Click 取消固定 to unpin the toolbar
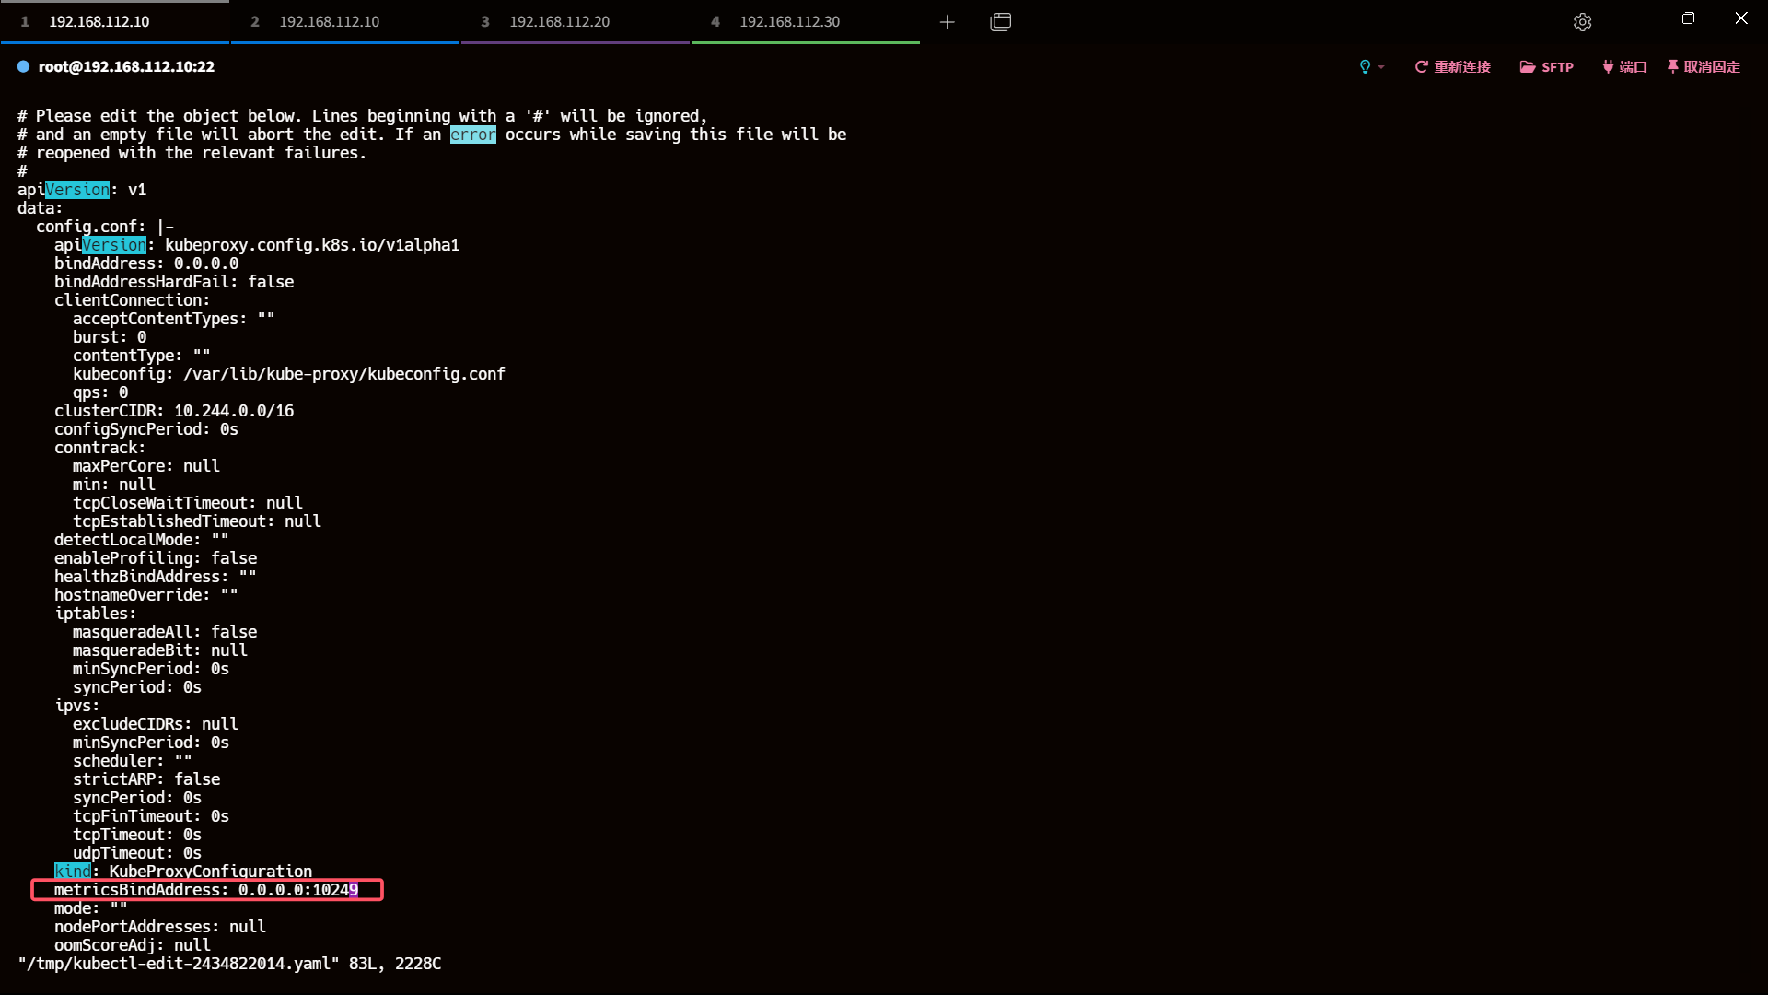The image size is (1768, 995). point(1704,67)
